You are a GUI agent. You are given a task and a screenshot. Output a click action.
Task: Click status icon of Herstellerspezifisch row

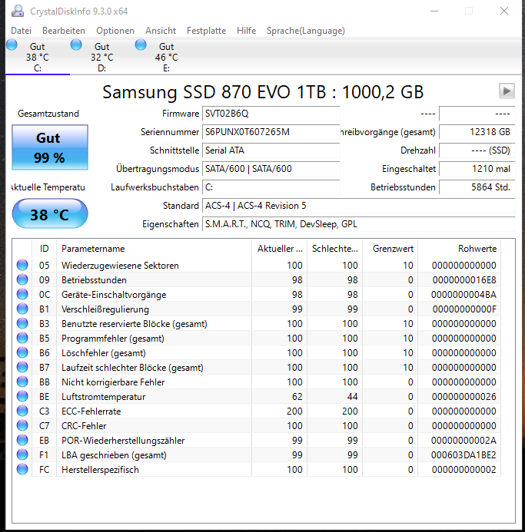[x=22, y=469]
